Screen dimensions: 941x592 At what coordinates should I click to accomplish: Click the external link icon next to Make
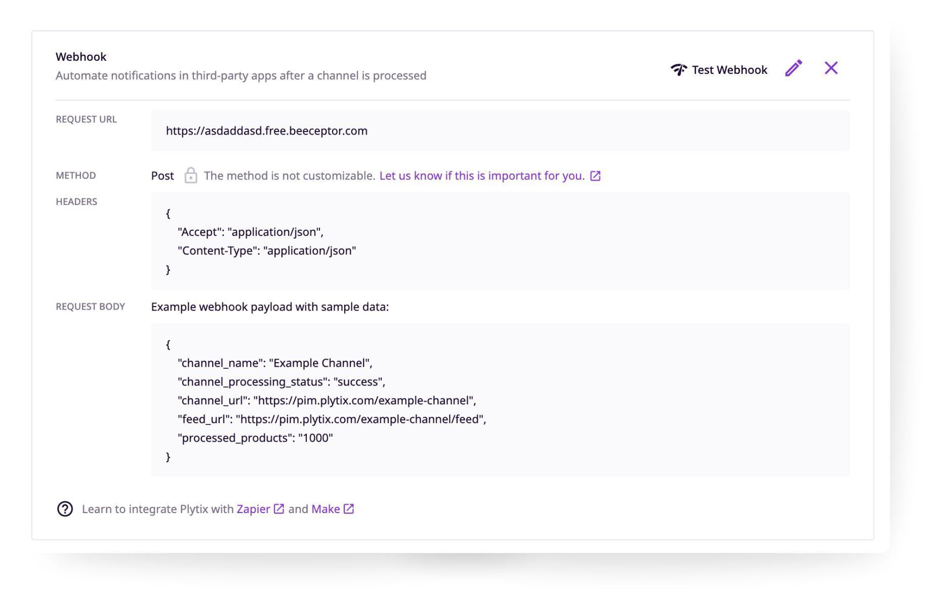(348, 509)
